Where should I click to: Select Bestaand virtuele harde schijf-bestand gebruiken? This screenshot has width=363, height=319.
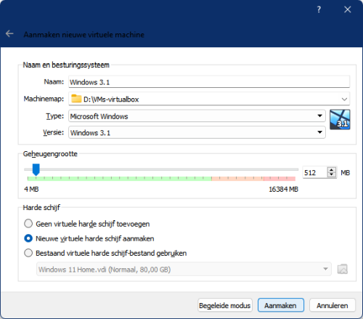pyautogui.click(x=105, y=253)
